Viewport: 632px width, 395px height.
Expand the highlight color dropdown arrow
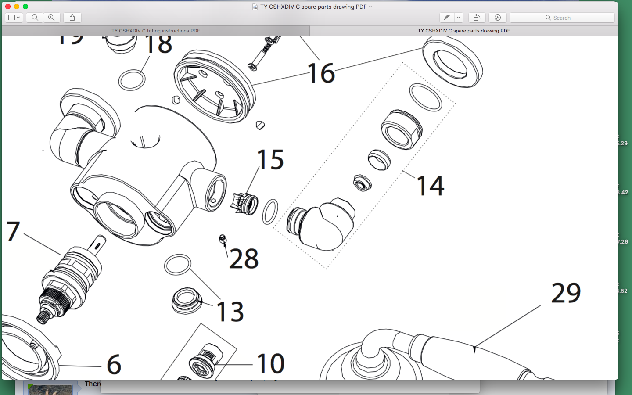[458, 18]
